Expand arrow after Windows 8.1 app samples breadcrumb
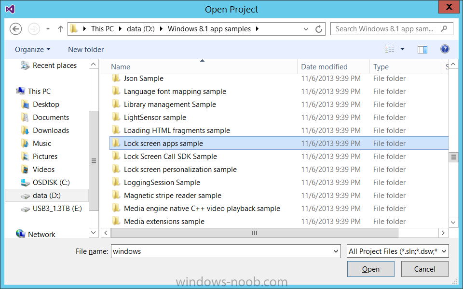 click(257, 29)
